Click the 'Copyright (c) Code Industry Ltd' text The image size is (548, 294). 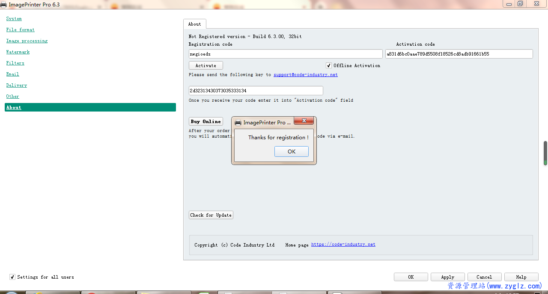[235, 245]
